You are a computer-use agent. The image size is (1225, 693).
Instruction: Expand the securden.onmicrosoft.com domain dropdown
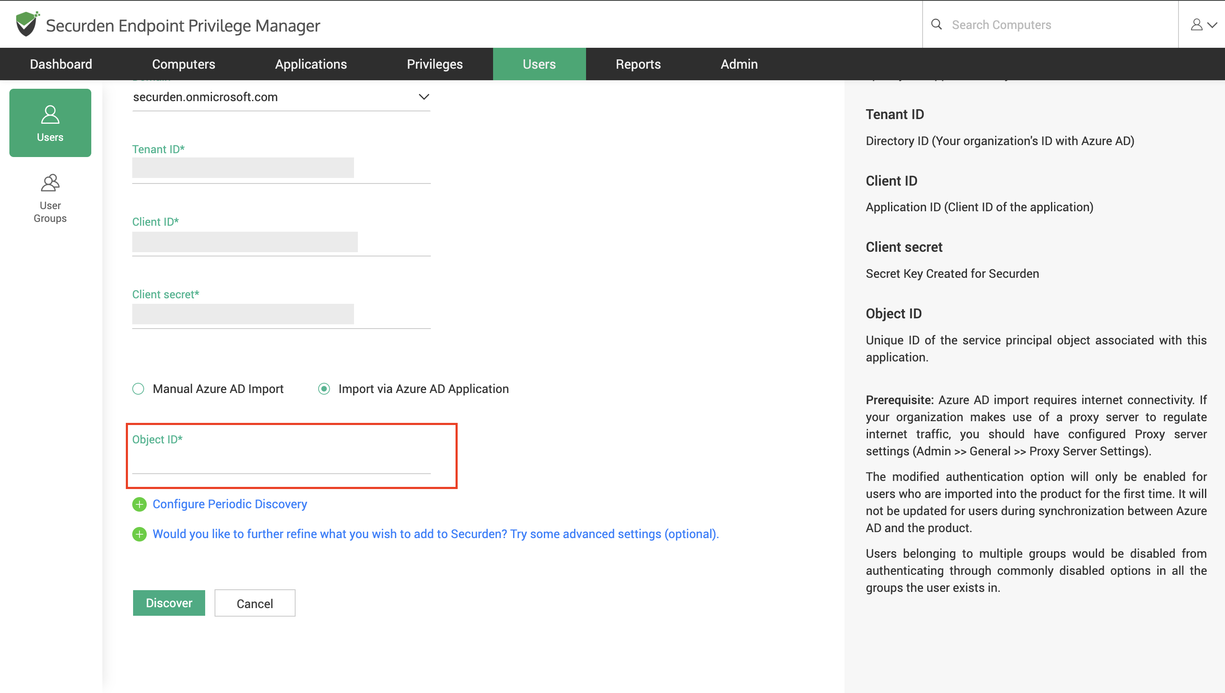[424, 97]
